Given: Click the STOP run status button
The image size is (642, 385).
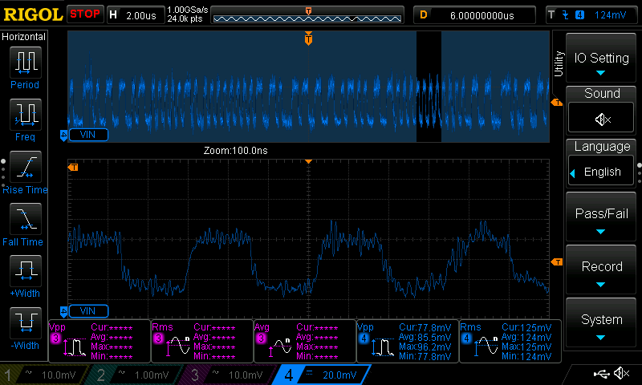Looking at the screenshot, I should coord(85,14).
